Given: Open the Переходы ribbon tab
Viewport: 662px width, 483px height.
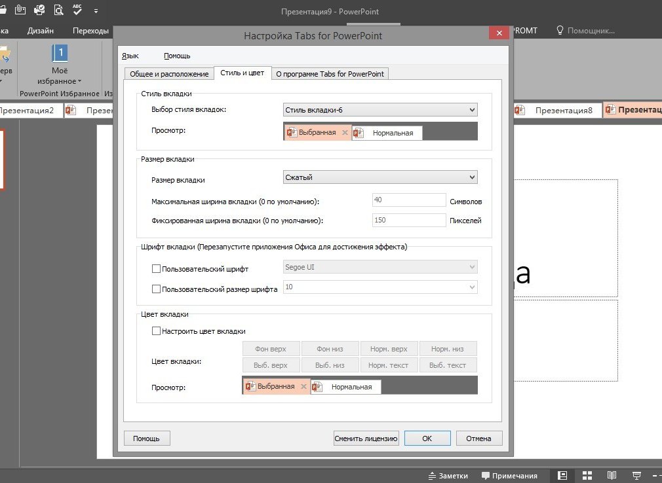Looking at the screenshot, I should click(90, 30).
